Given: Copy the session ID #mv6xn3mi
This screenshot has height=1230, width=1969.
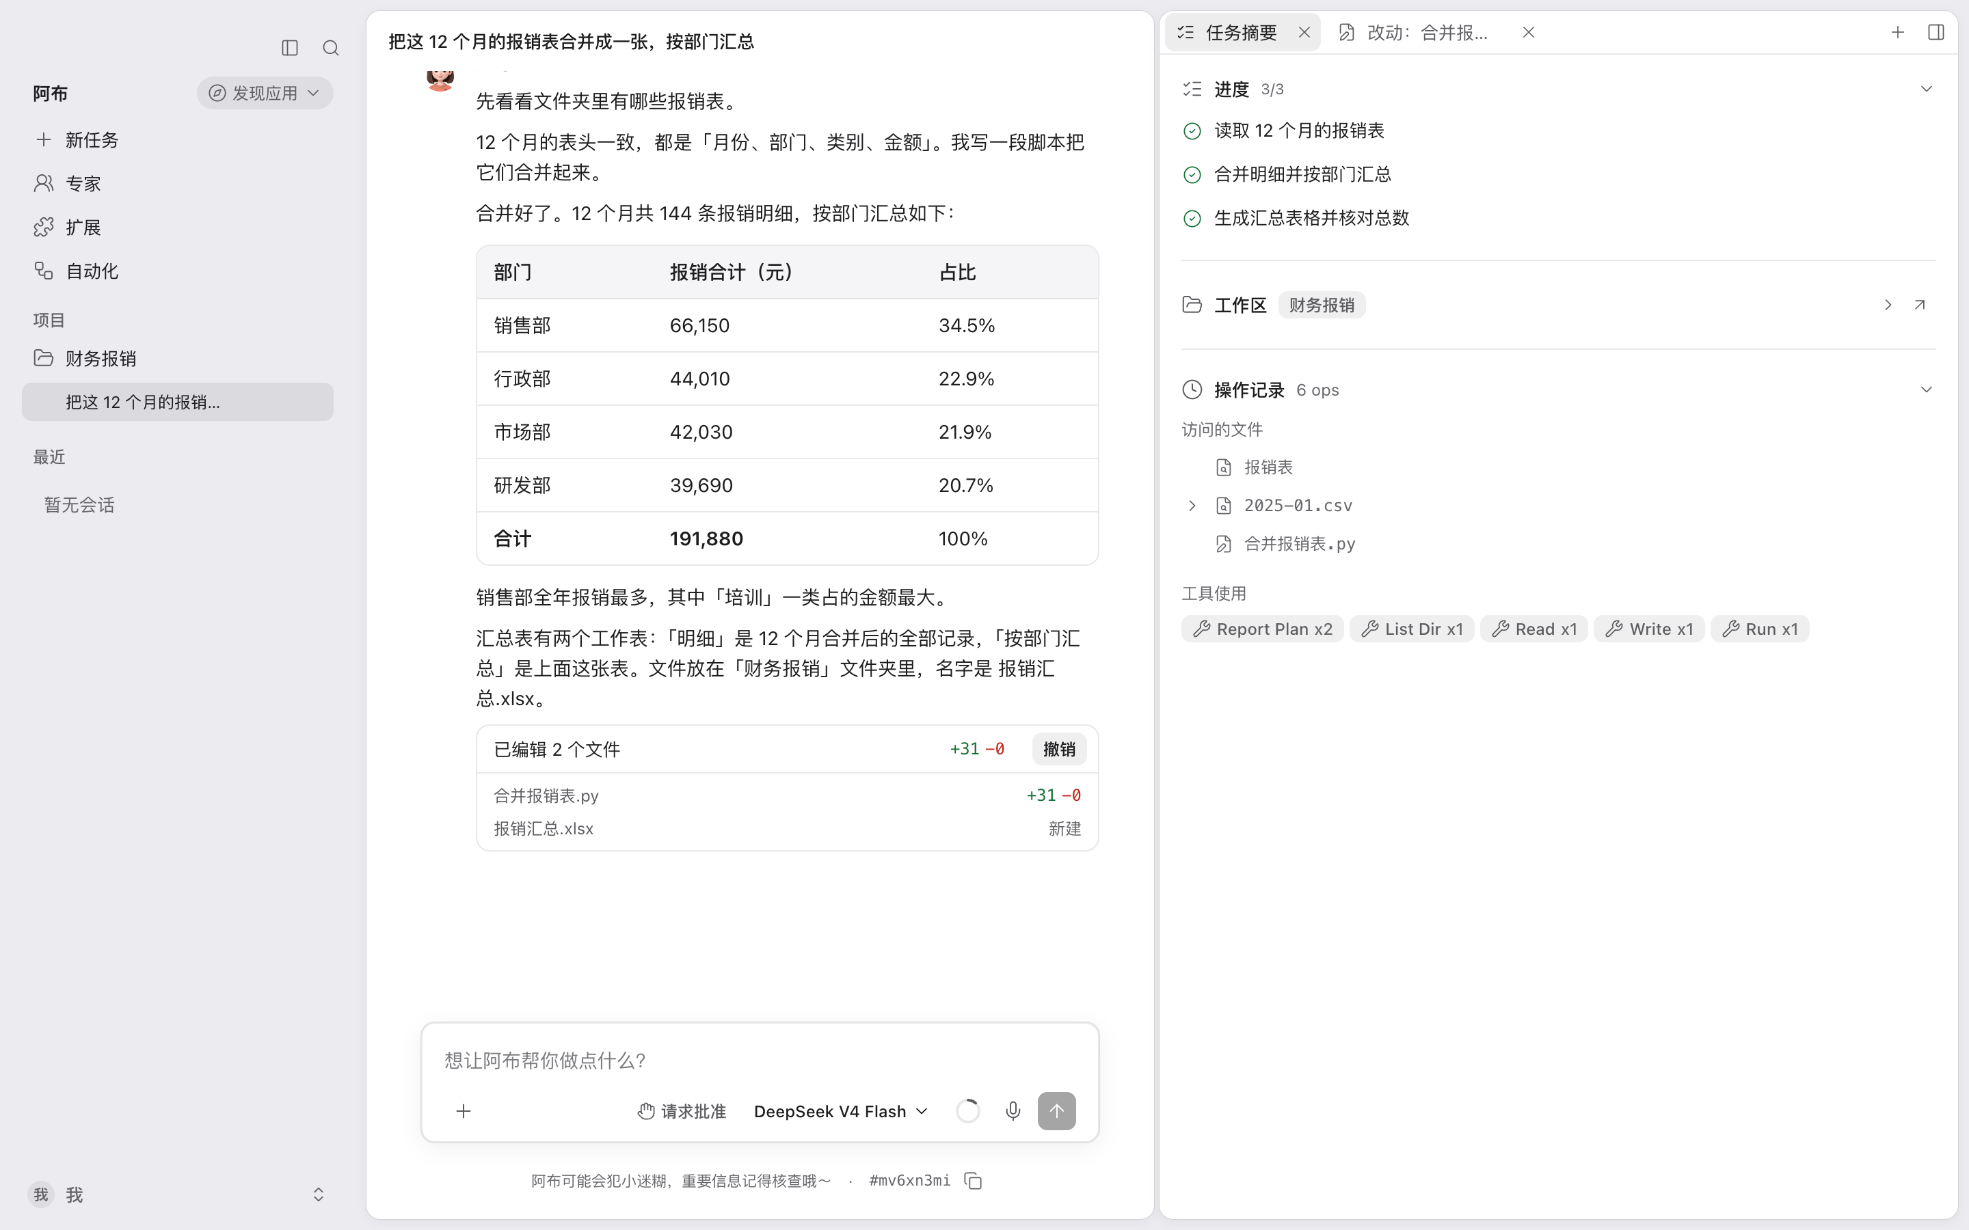Looking at the screenshot, I should tap(973, 1180).
